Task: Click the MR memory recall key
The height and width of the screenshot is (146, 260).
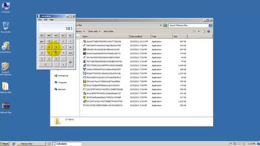Action: click(49, 36)
